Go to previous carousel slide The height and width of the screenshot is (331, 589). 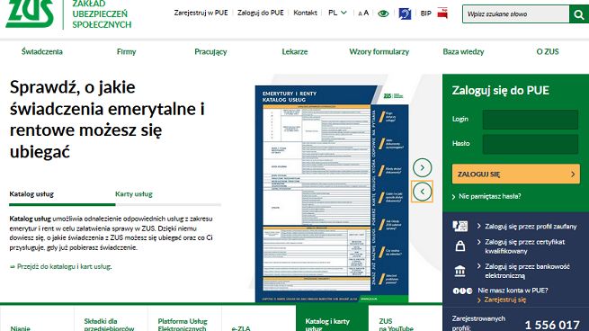(423, 192)
